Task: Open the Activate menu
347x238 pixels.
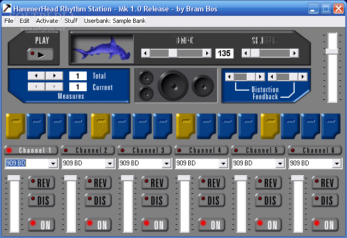Action: (47, 21)
